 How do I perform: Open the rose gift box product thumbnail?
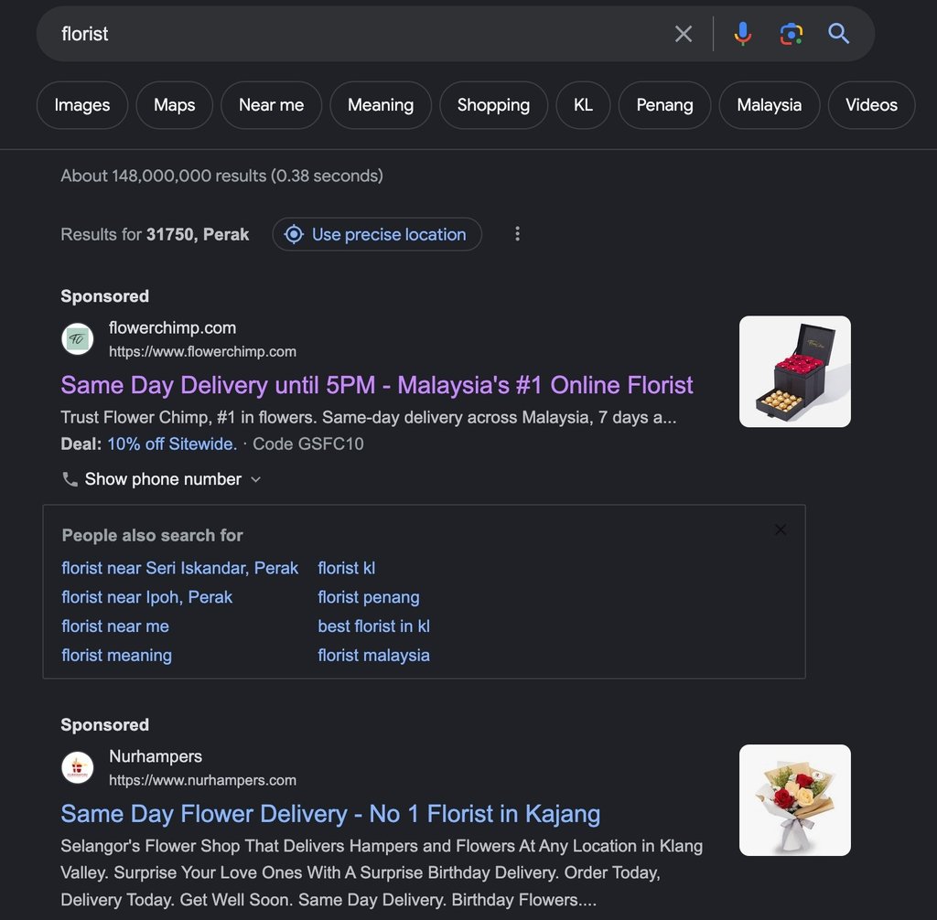tap(794, 371)
